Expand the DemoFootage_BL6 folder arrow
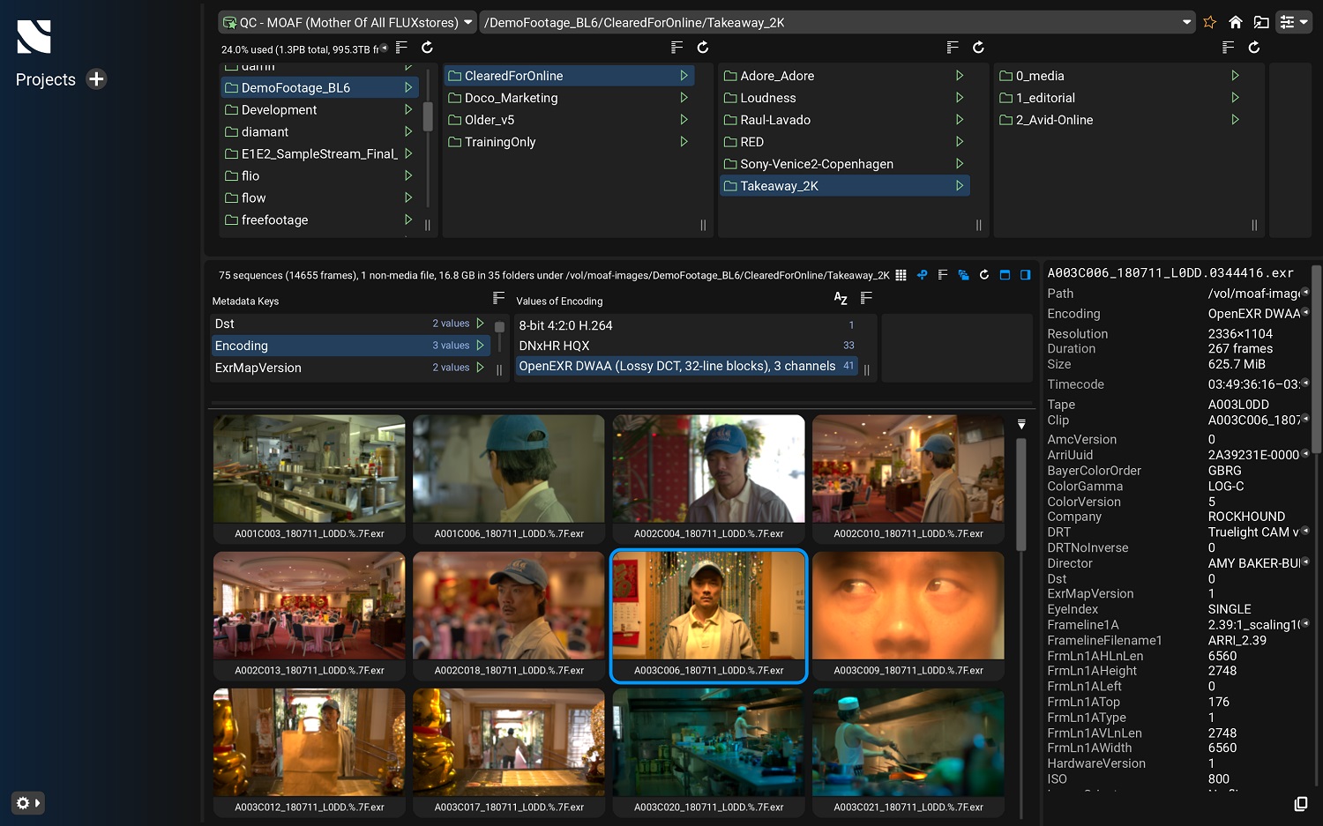The height and width of the screenshot is (826, 1323). [x=408, y=88]
